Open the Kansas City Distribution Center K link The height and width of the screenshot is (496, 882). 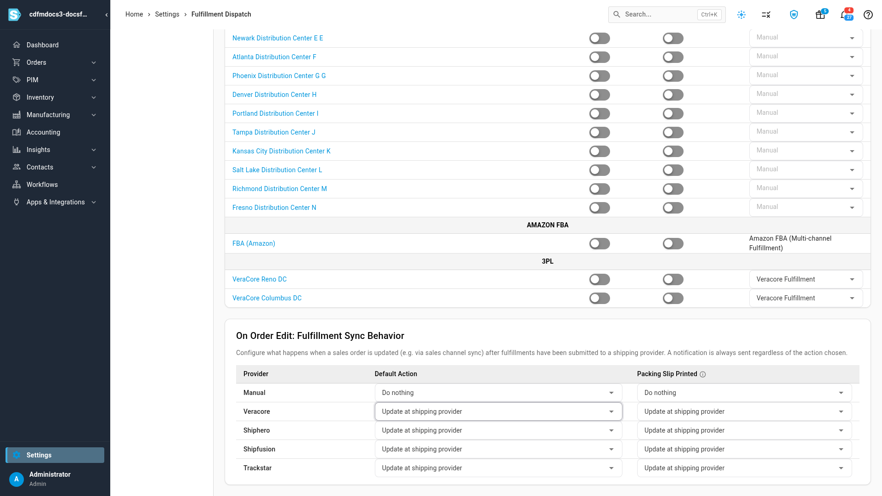pos(281,151)
